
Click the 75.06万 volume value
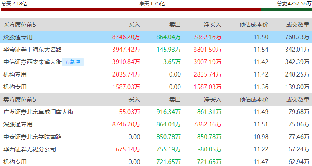click(x=299, y=124)
